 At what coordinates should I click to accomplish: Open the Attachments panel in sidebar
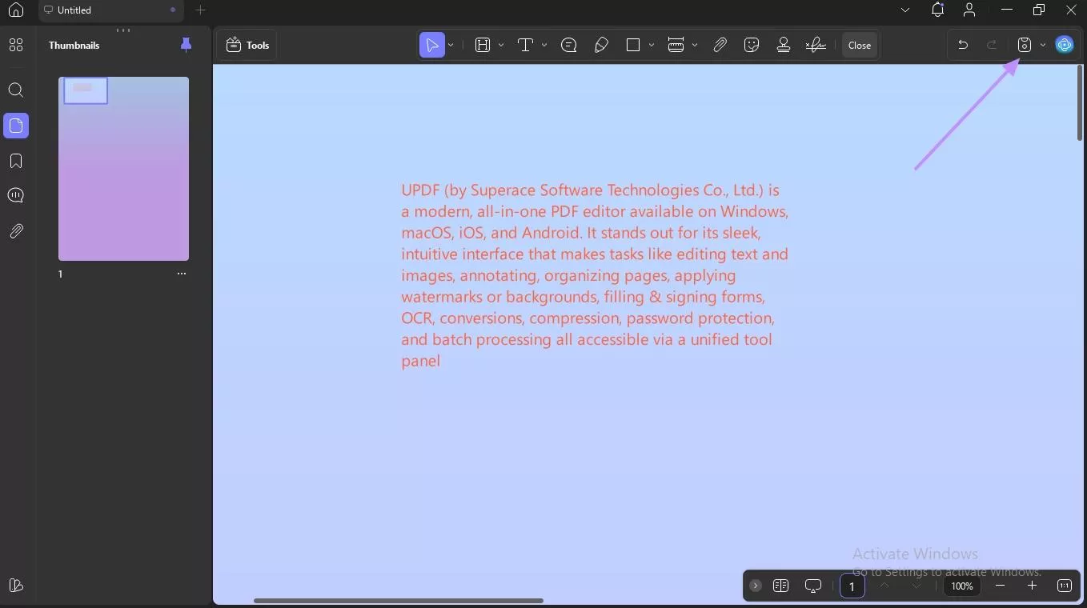[x=16, y=231]
